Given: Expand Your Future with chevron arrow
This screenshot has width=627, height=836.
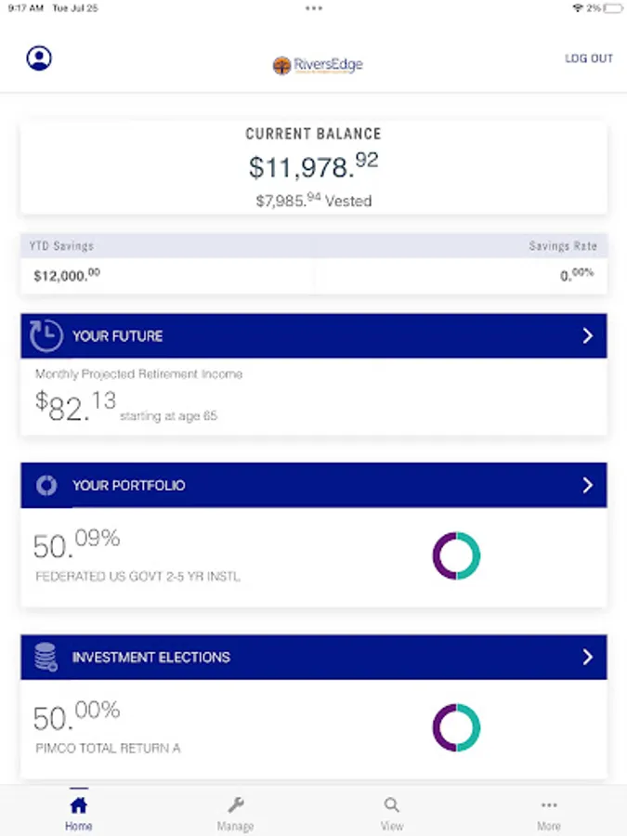Looking at the screenshot, I should (587, 335).
